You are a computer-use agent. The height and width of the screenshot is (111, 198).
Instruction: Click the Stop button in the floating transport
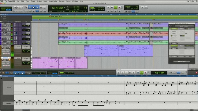pyautogui.click(x=138, y=73)
